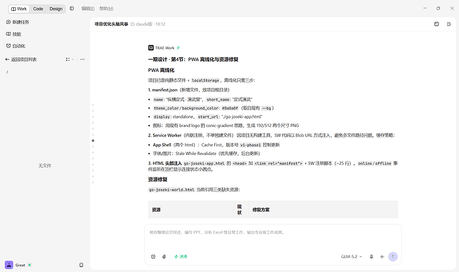Open the chat header list settings icon

(449, 24)
